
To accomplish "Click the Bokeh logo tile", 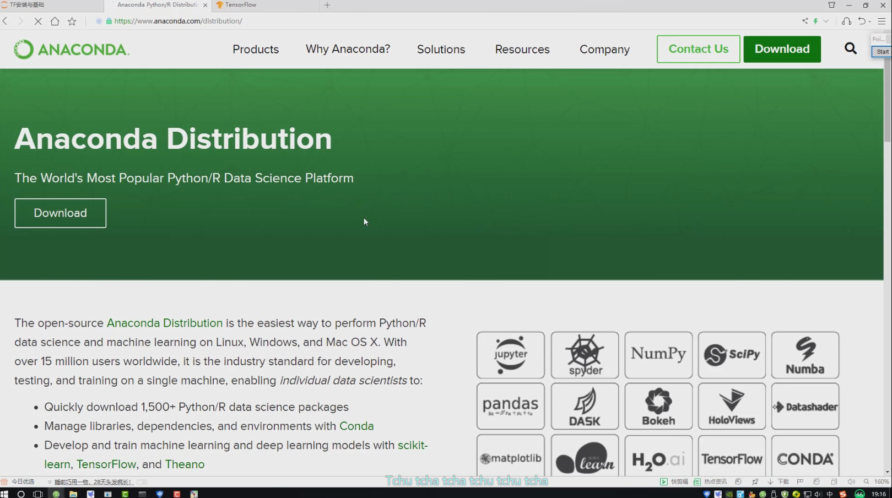I will (658, 407).
